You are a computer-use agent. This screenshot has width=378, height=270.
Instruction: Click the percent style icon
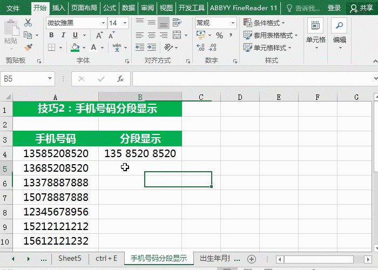tap(219, 36)
